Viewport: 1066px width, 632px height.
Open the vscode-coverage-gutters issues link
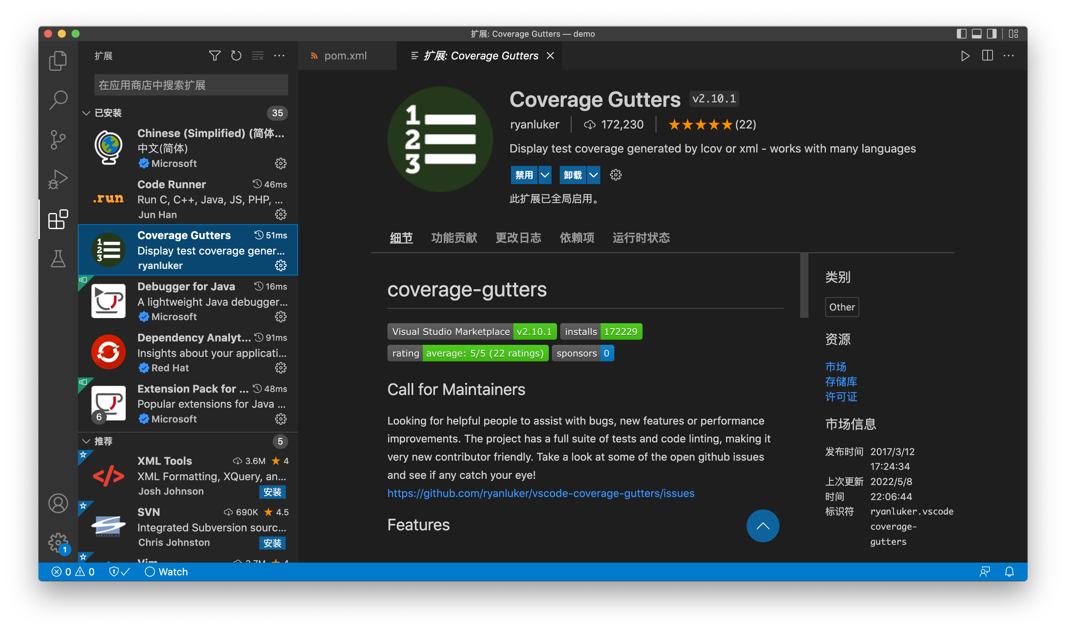tap(541, 494)
